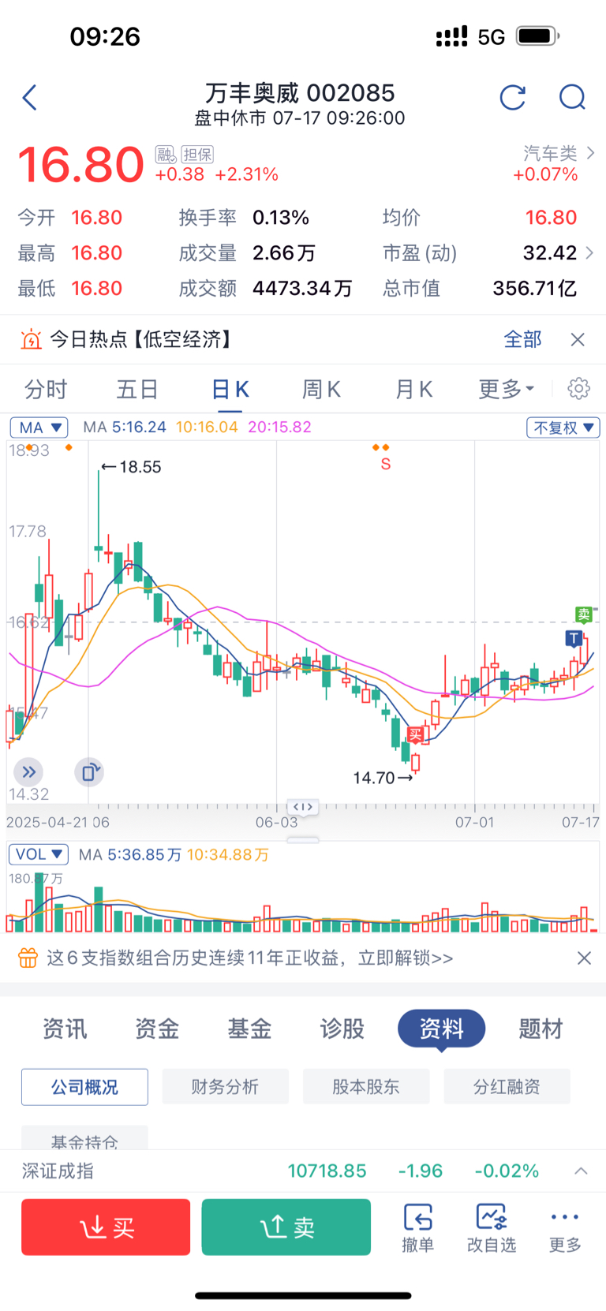Screen dimensions: 606x1311
Task: Switch to the 月K chart tab
Action: click(x=413, y=390)
